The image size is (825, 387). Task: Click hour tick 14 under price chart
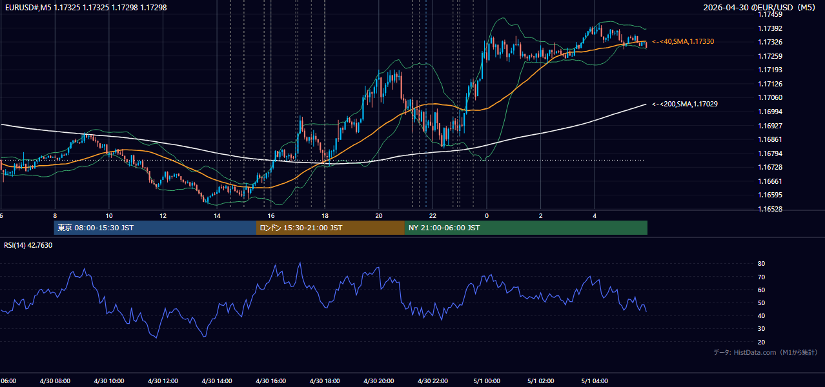pos(217,215)
